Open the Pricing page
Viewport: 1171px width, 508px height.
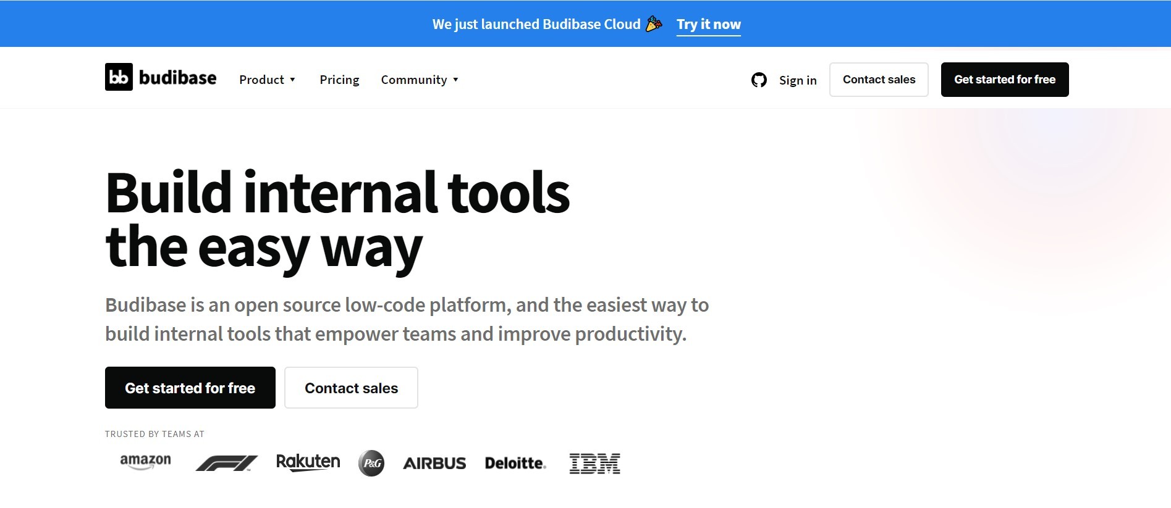click(x=339, y=80)
